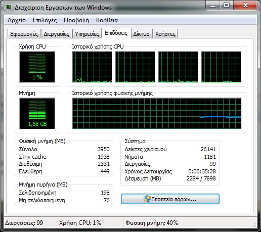Click the Εποπτεία πόρων button
This screenshot has width=261, height=232.
pos(170,199)
